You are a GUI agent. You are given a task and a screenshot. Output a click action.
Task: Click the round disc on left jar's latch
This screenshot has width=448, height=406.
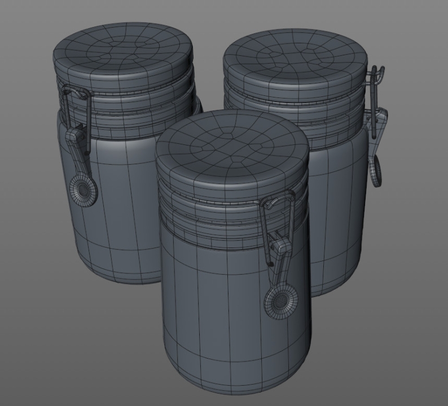(x=84, y=192)
